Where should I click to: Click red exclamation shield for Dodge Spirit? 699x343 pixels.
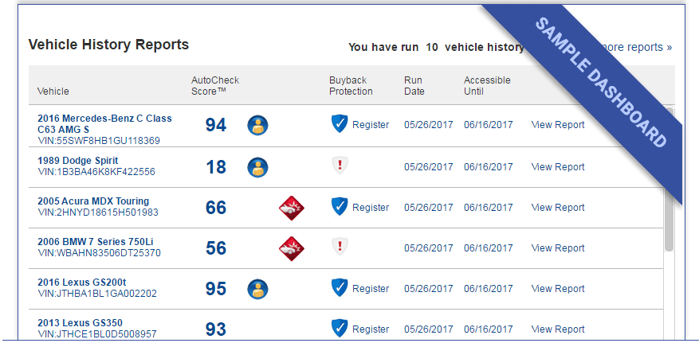coord(340,166)
